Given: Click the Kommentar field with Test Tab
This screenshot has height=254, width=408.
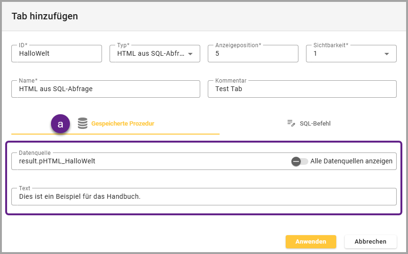Looking at the screenshot, I should 302,89.
